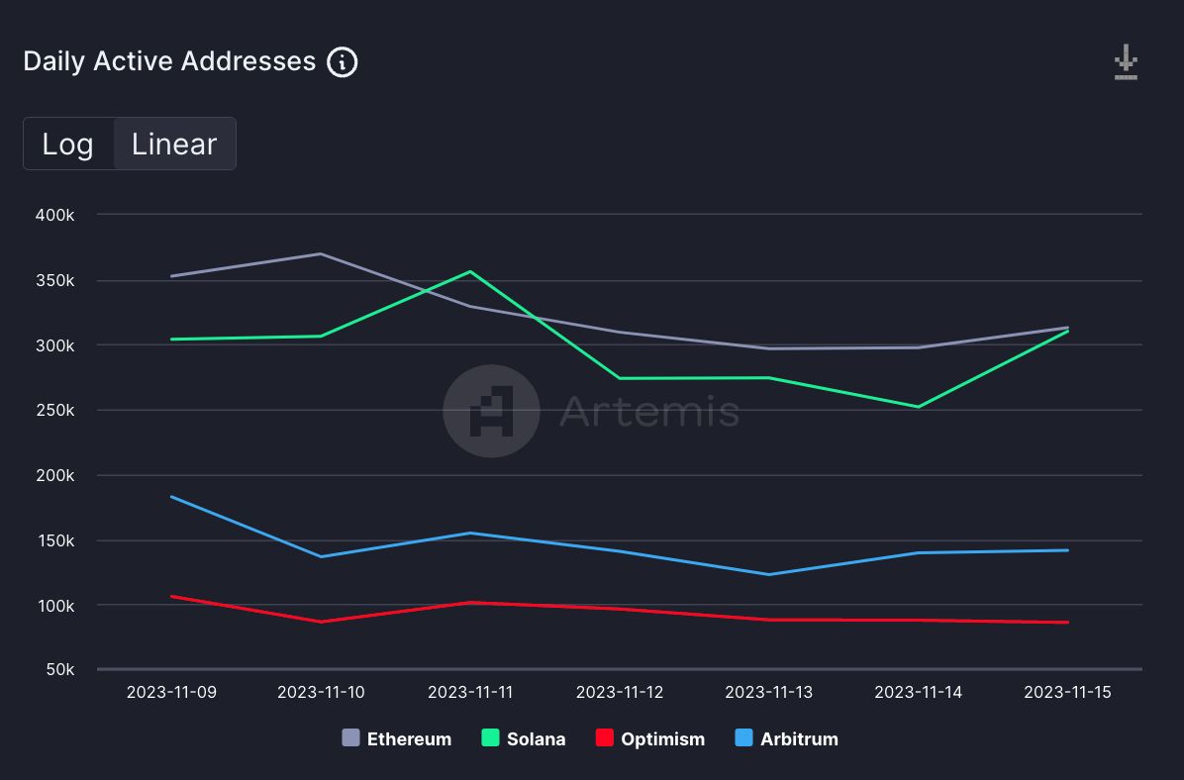Click the 2023-11-11 axis date label
The height and width of the screenshot is (780, 1184).
pyautogui.click(x=469, y=693)
